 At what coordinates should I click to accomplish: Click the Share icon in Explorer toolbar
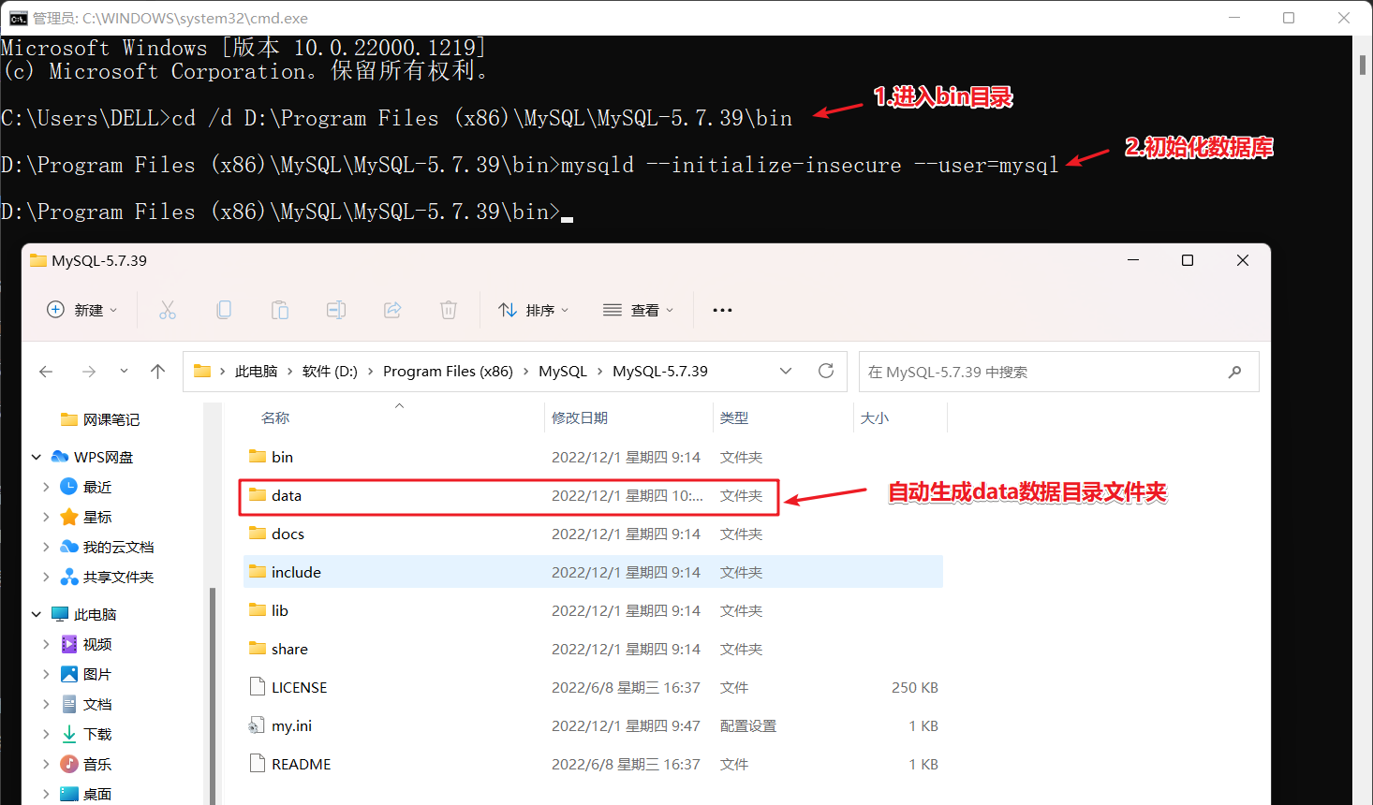coord(392,310)
